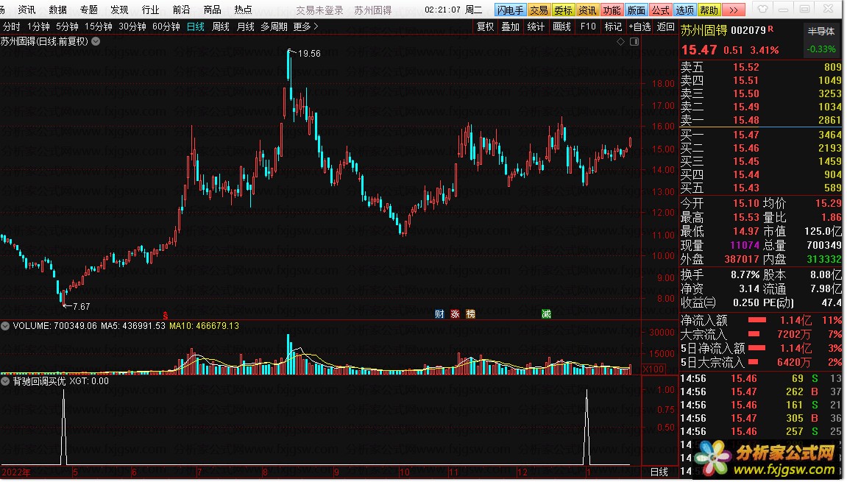This screenshot has height=482, width=847.
Task: Click the 委标 button
Action: point(563,10)
